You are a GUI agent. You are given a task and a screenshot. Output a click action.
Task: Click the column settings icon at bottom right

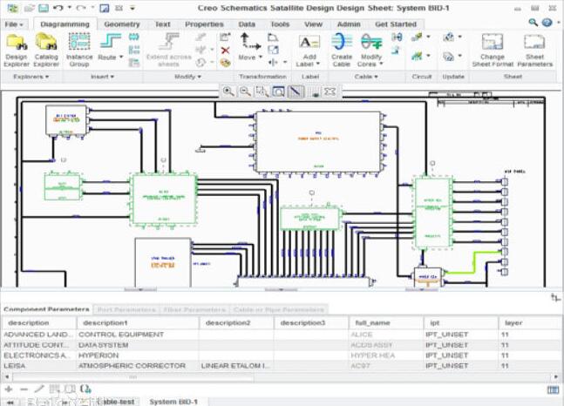coord(553,389)
